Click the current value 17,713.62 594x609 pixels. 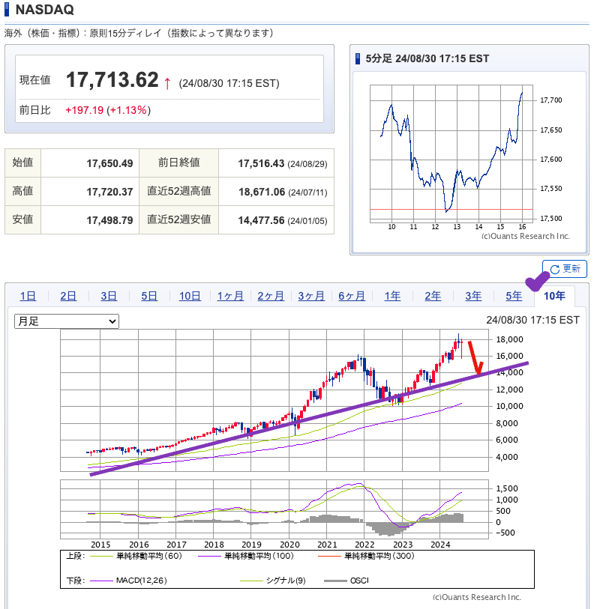coord(112,80)
